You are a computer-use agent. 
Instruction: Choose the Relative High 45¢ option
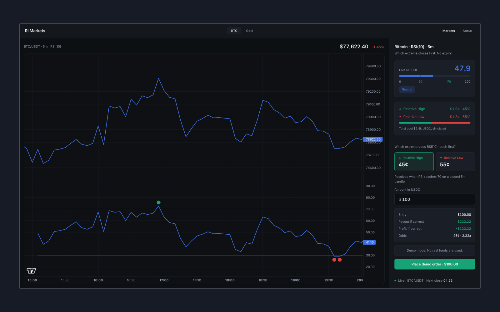[x=414, y=162]
